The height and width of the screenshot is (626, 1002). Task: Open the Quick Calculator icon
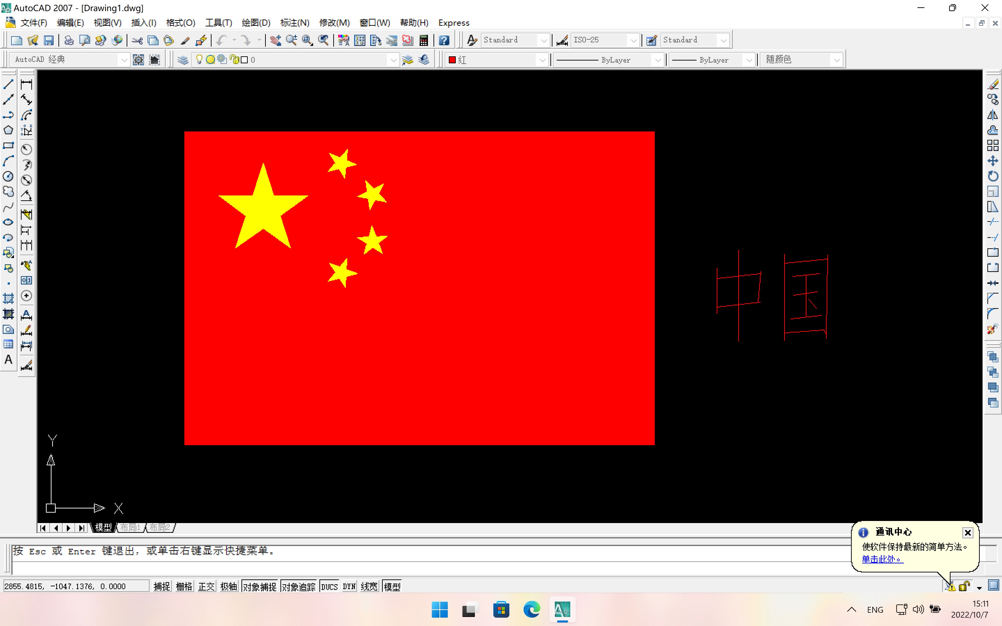tap(423, 40)
